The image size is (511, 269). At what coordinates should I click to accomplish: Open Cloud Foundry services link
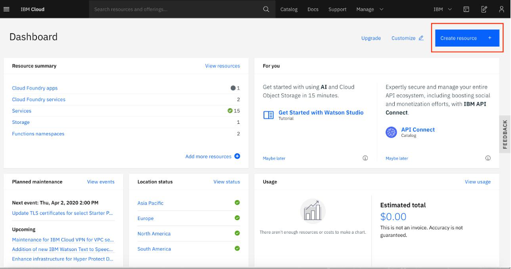pos(39,99)
